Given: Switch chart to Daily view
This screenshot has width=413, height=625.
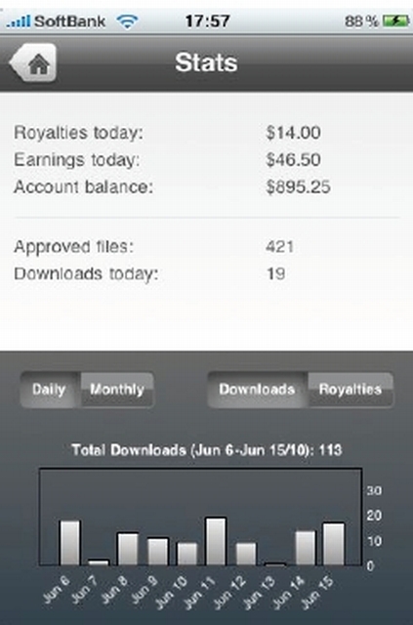Looking at the screenshot, I should click(50, 390).
